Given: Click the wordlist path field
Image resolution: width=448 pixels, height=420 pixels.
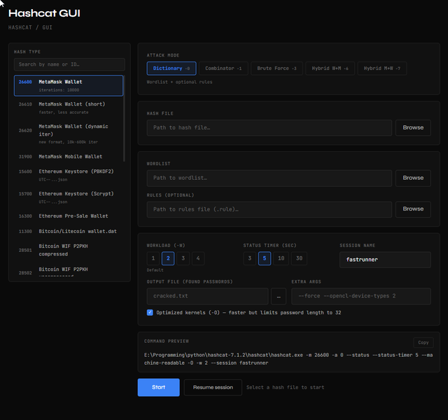Looking at the screenshot, I should pyautogui.click(x=269, y=178).
